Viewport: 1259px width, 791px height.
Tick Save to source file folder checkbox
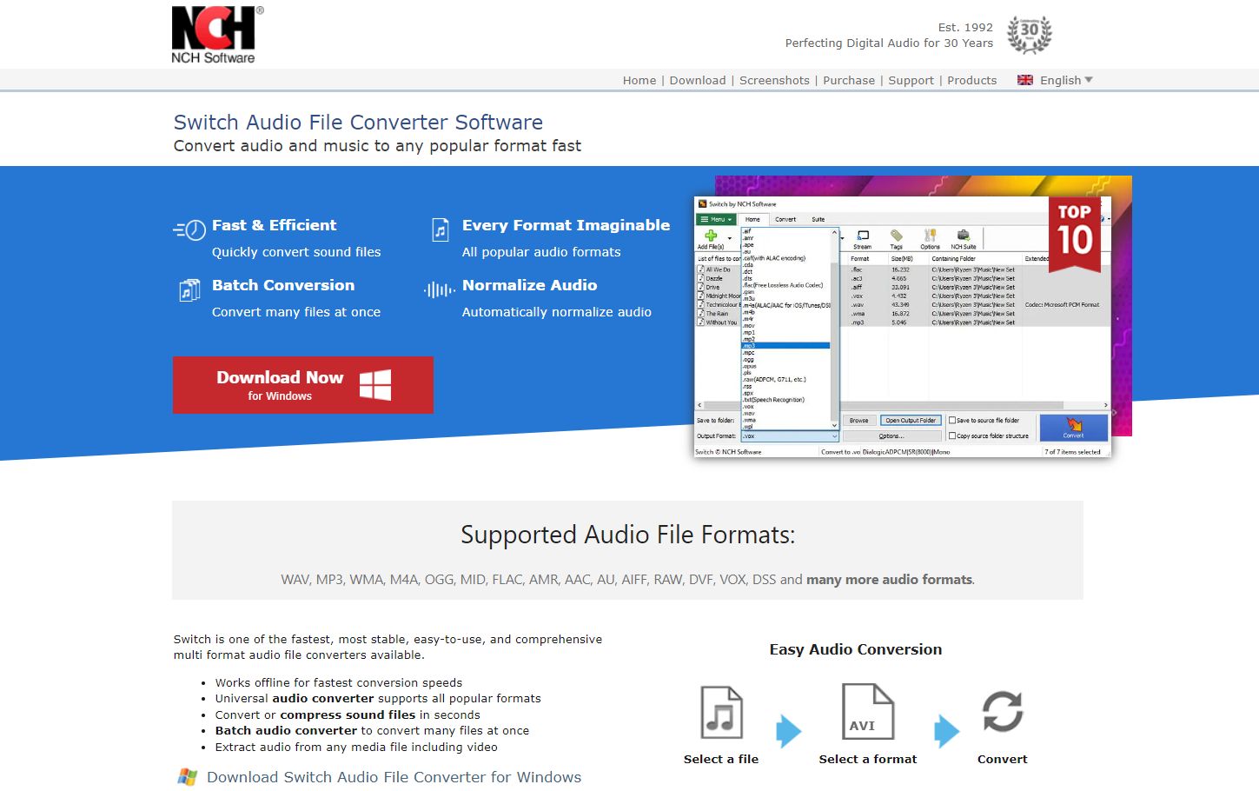pos(952,420)
